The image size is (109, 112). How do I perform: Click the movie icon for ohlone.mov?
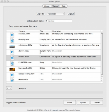click(12, 58)
